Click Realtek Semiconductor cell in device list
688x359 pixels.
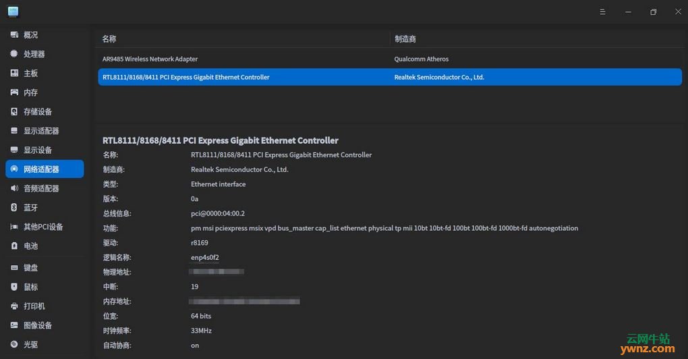439,77
